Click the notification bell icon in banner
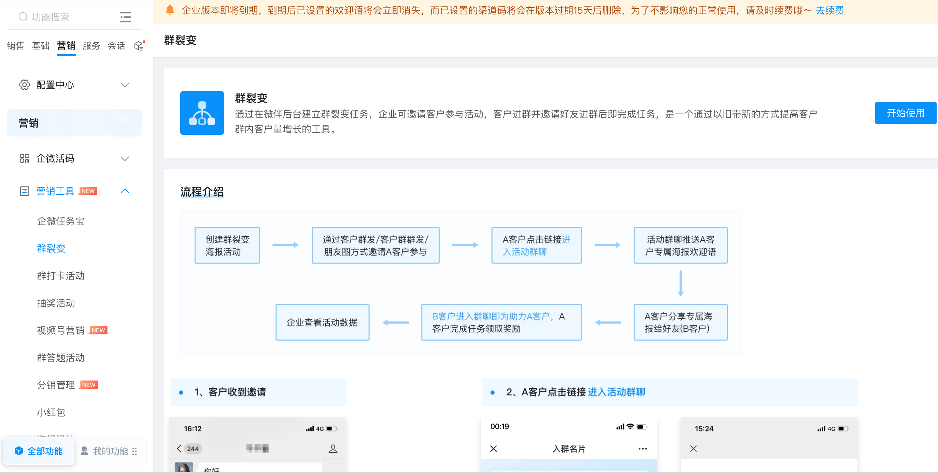 click(170, 10)
